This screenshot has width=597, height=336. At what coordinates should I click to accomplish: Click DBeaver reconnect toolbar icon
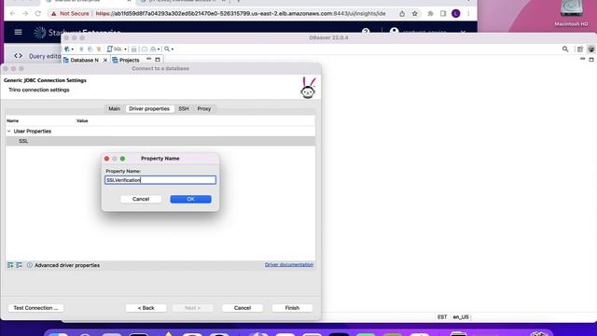click(x=90, y=49)
